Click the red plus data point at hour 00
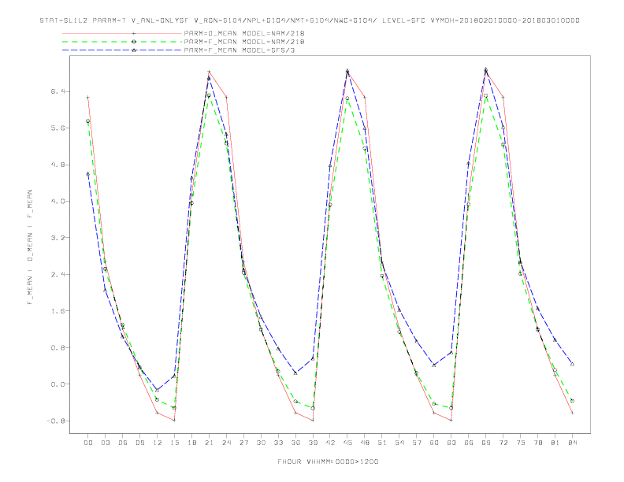624x482 pixels. 88,97
